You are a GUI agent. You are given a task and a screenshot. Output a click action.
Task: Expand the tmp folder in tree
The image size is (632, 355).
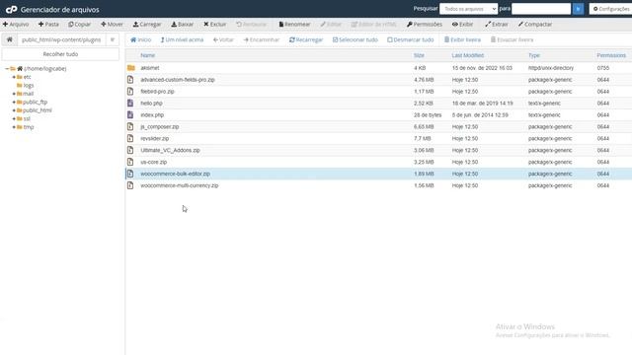pos(14,127)
